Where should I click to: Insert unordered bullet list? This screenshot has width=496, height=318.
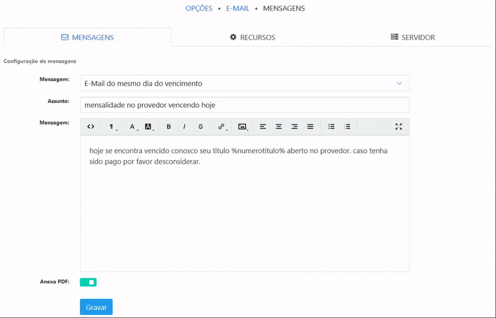[x=331, y=126]
